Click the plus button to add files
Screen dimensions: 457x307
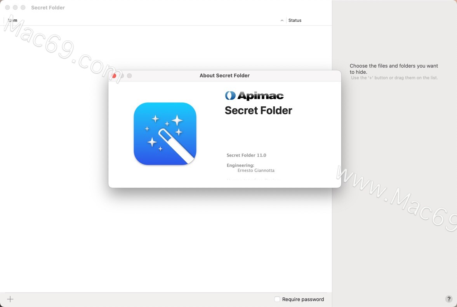click(10, 299)
